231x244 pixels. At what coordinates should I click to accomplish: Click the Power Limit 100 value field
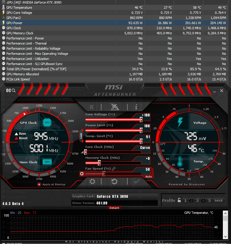coord(147,126)
